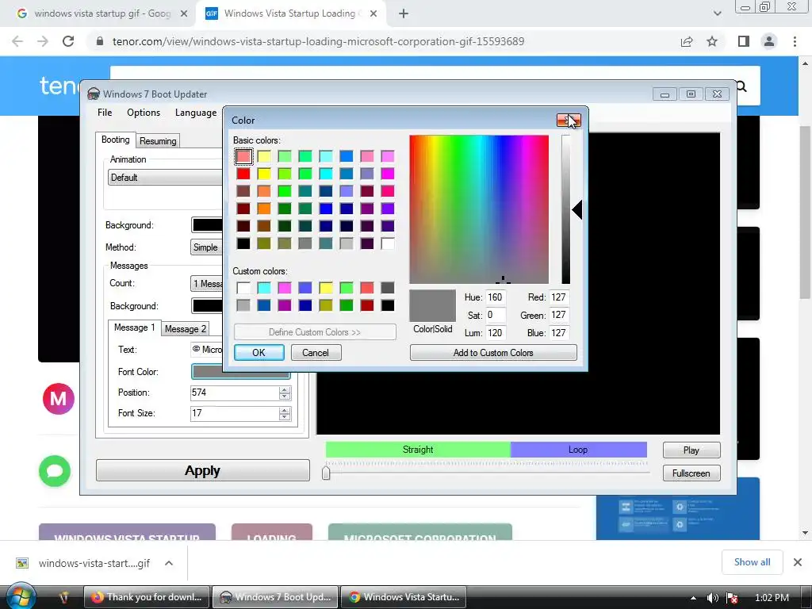Close the Color dialog with red X
Viewport: 812px width, 609px height.
pos(569,121)
